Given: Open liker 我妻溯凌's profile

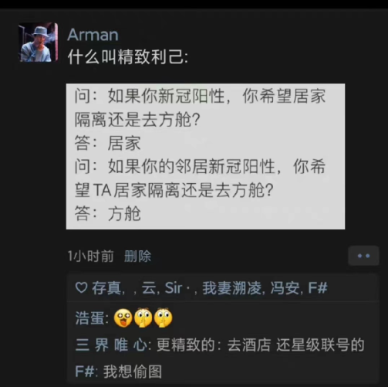Looking at the screenshot, I should coord(231,288).
